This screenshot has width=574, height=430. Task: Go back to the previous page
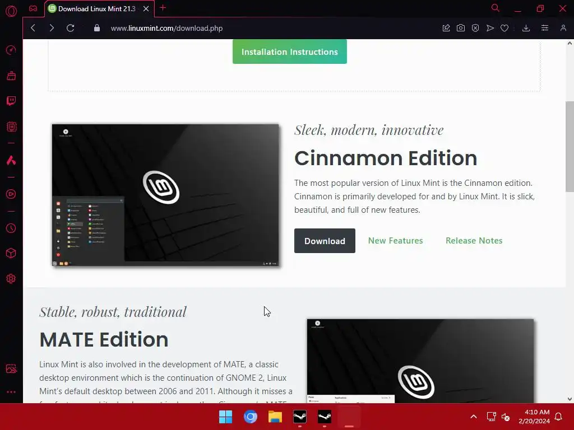33,28
